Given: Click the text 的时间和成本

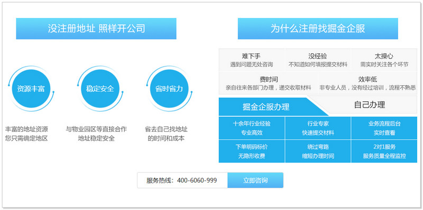Looking at the screenshot, I should point(166,139).
